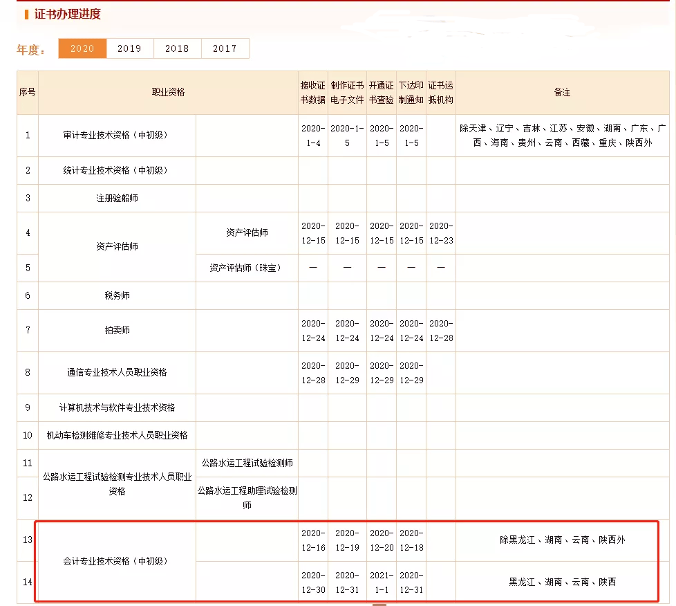Click the 2020-12-30 date in row 14
This screenshot has width=676, height=606.
313,582
